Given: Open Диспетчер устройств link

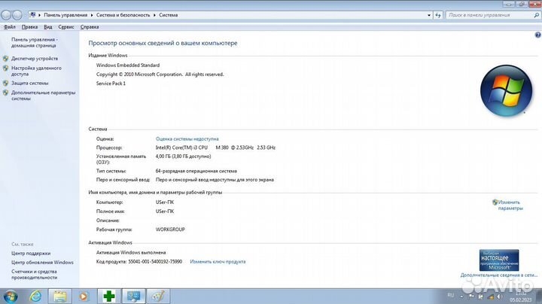Looking at the screenshot, I should coord(35,59).
